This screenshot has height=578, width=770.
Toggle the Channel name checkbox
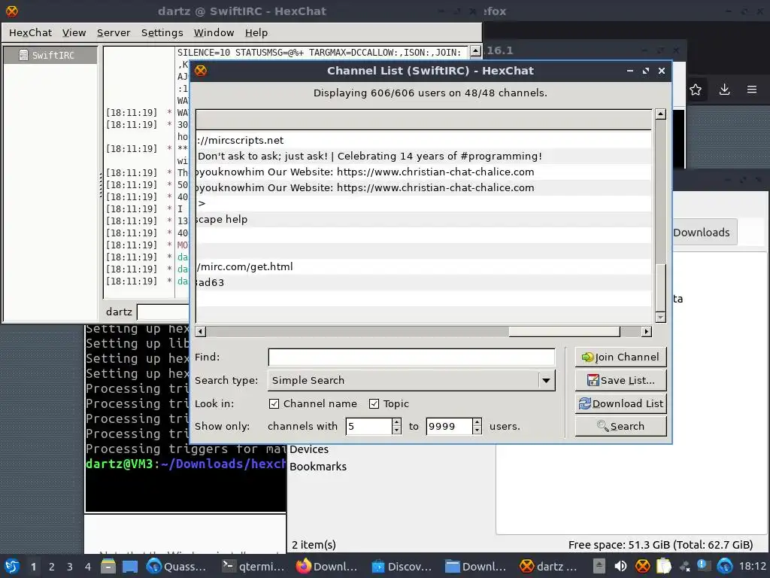point(274,403)
